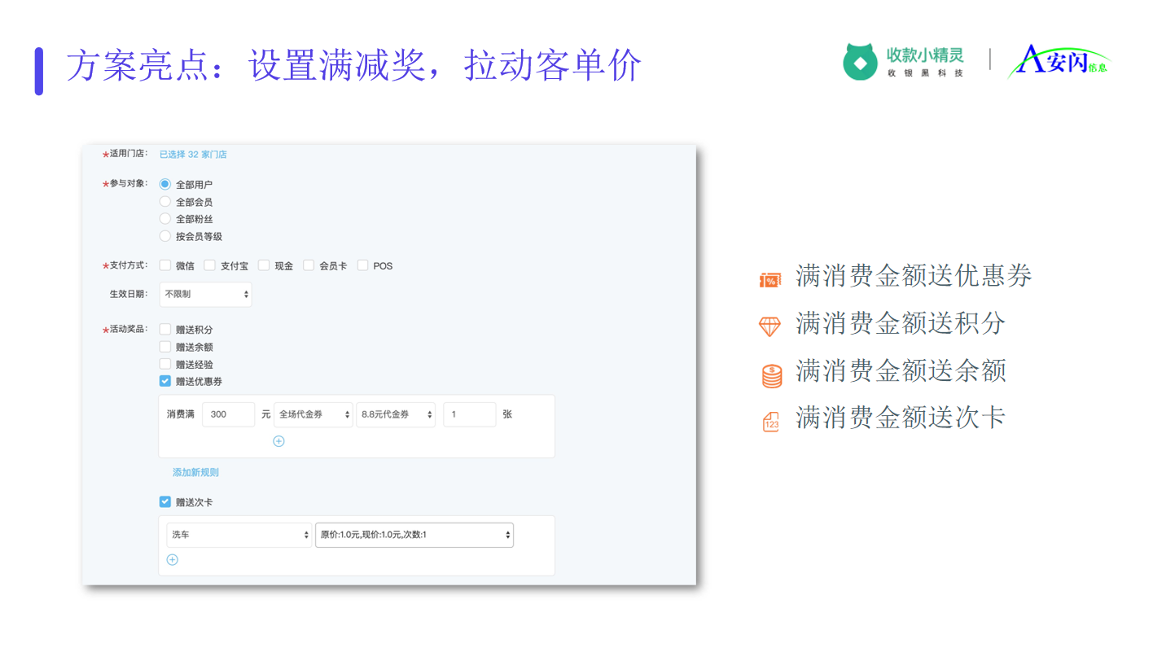Click the 适用门店 field label

tap(126, 154)
